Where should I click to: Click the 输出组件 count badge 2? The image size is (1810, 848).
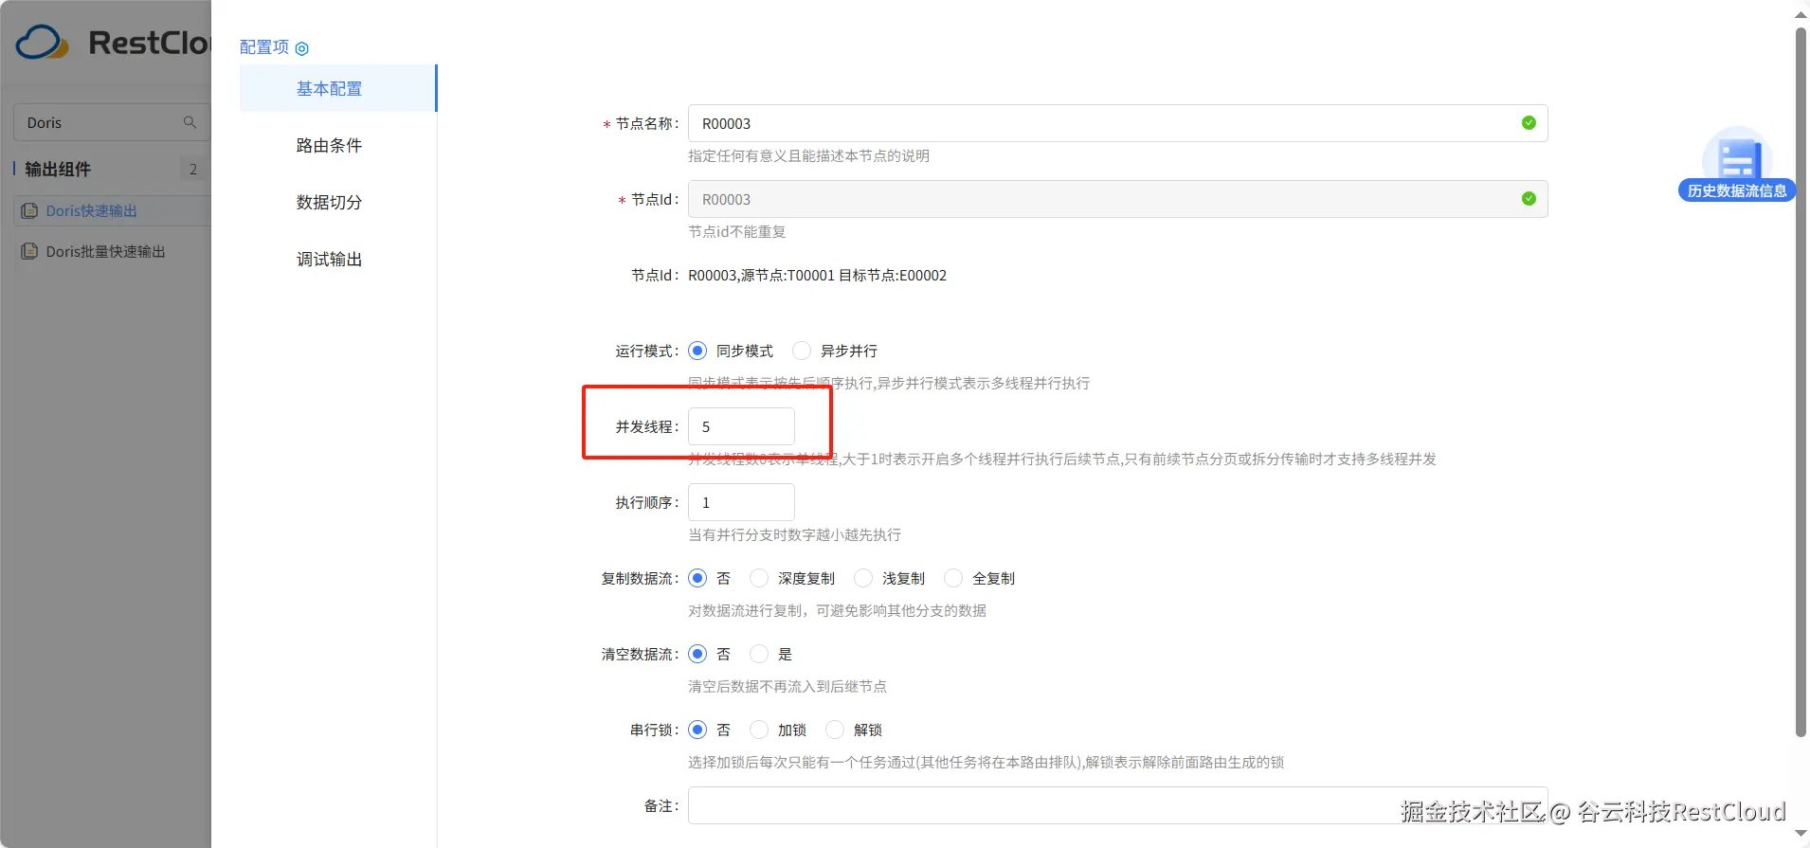click(193, 169)
